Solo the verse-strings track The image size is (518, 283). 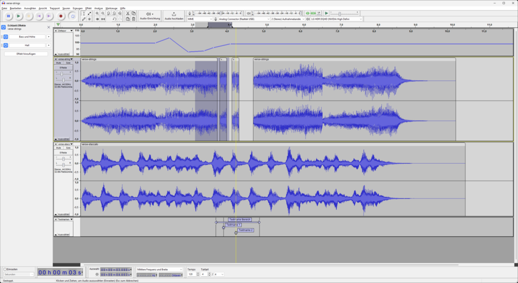pyautogui.click(x=68, y=63)
